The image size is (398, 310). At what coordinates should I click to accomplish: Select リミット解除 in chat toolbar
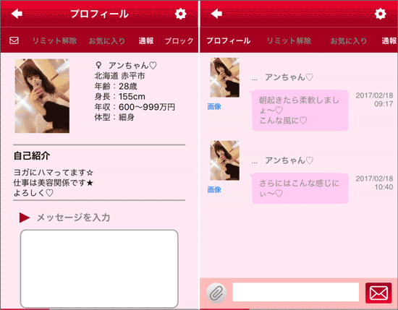(289, 40)
